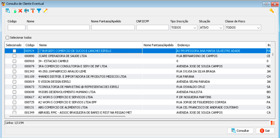Check the box for 27 BURGERS row
Viewport: 280px width, 138px height.
(x=14, y=51)
